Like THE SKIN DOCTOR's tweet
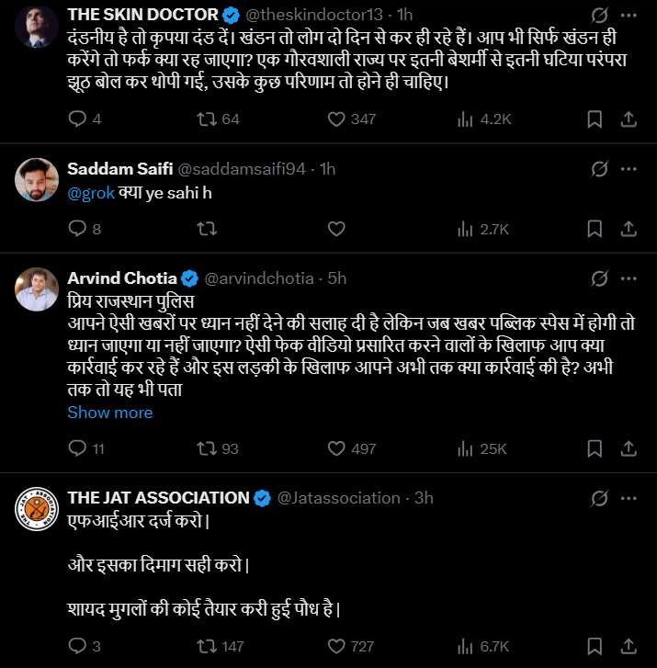The image size is (657, 668). pyautogui.click(x=336, y=119)
